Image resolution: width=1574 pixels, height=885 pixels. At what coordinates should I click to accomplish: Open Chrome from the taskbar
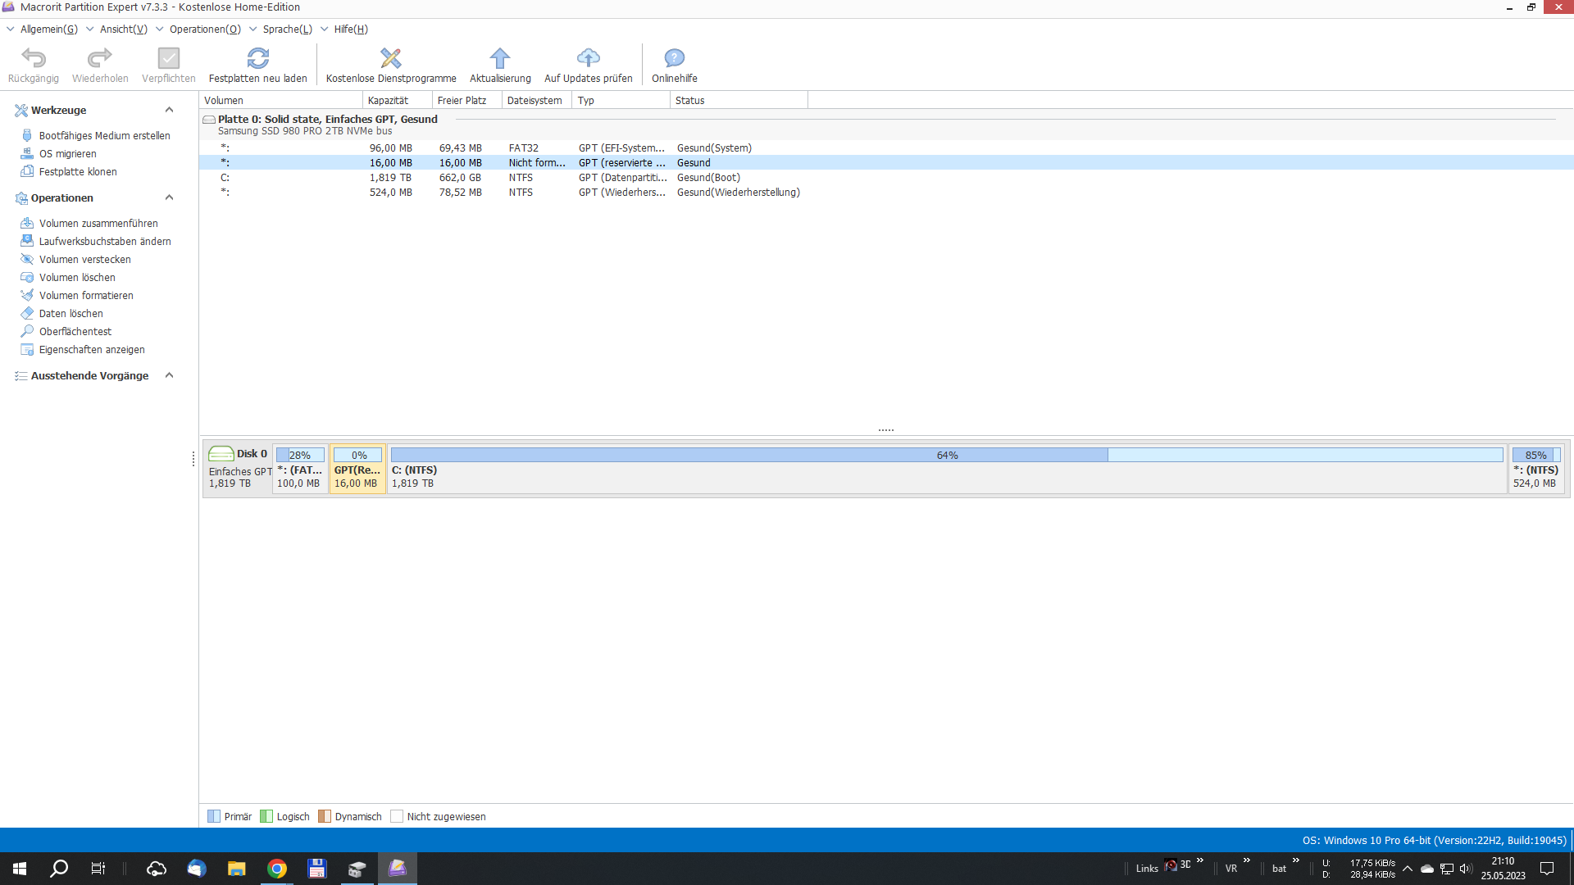(277, 869)
